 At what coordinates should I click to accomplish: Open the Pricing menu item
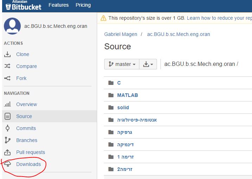pyautogui.click(x=83, y=5)
